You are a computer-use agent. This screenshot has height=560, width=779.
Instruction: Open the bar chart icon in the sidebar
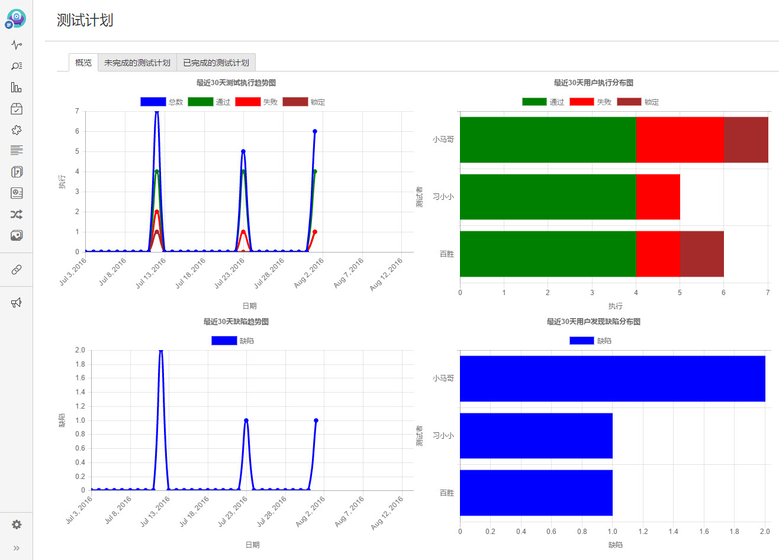17,88
